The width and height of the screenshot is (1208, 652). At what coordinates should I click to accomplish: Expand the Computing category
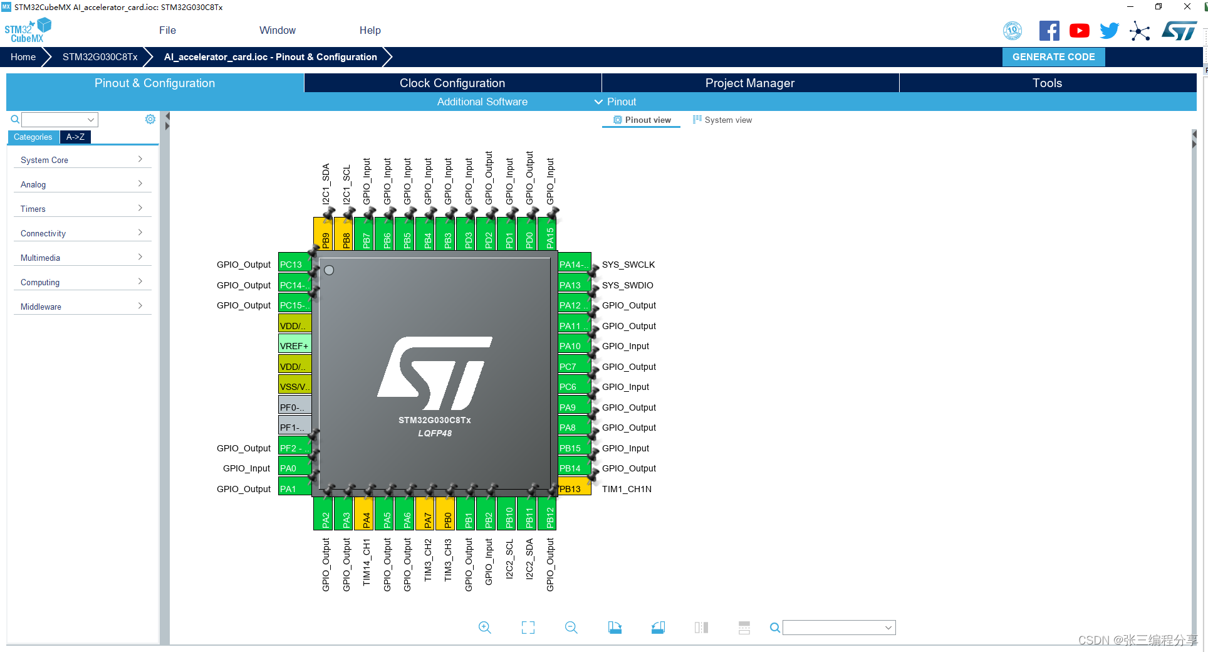(82, 282)
